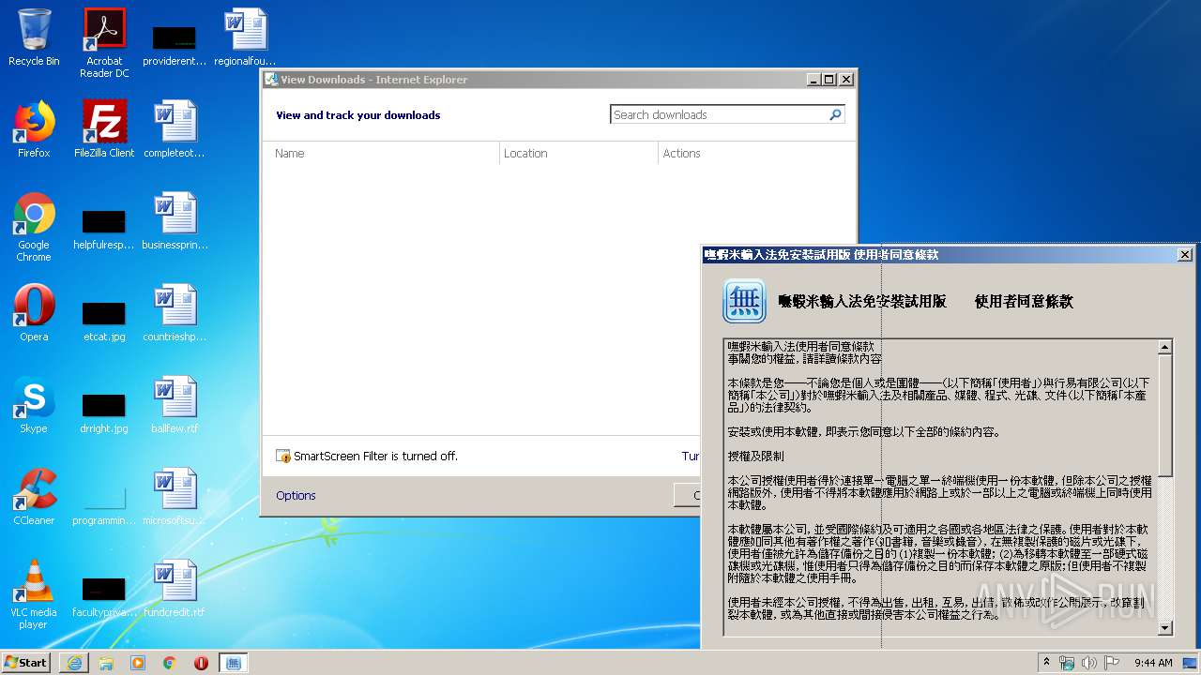The image size is (1201, 675).
Task: Launch the Google Chrome desktop icon
Action: pyautogui.click(x=34, y=227)
